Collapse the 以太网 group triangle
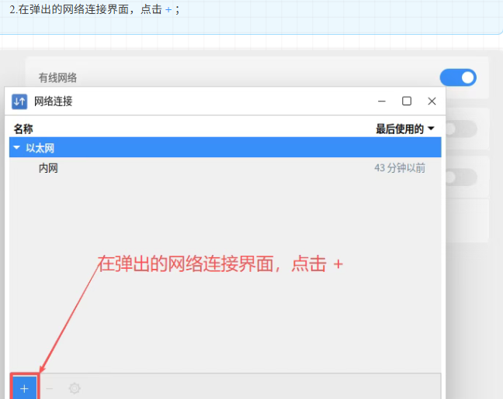 [17, 147]
